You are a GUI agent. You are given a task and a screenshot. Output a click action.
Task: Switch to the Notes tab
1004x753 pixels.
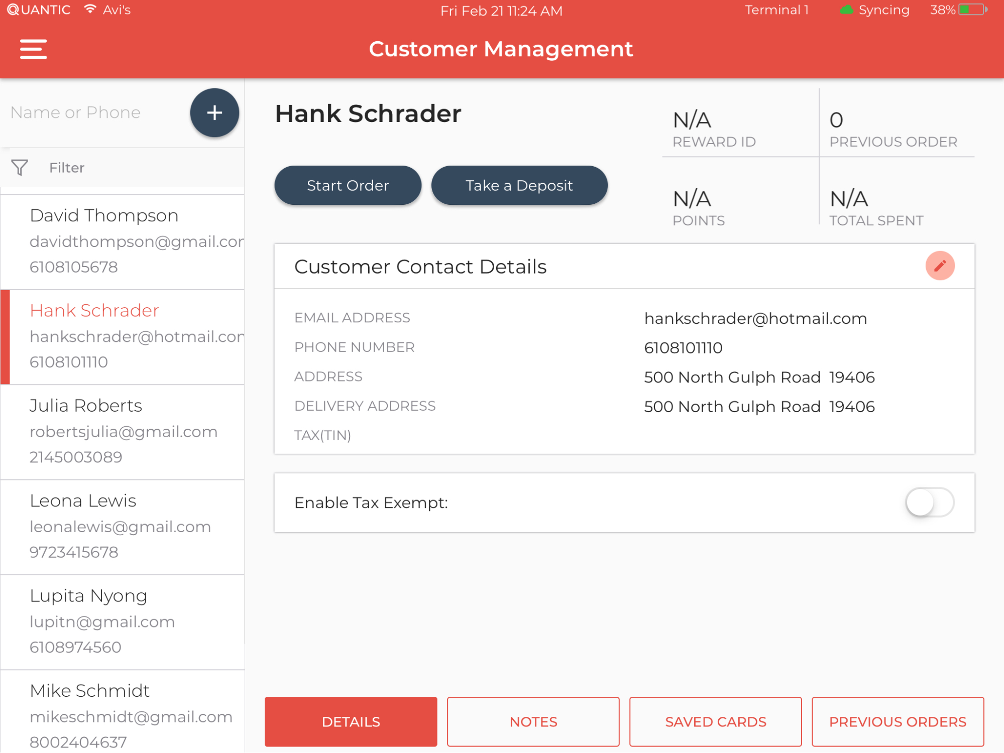[533, 721]
